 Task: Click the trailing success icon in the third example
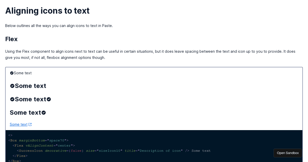pyautogui.click(x=49, y=99)
